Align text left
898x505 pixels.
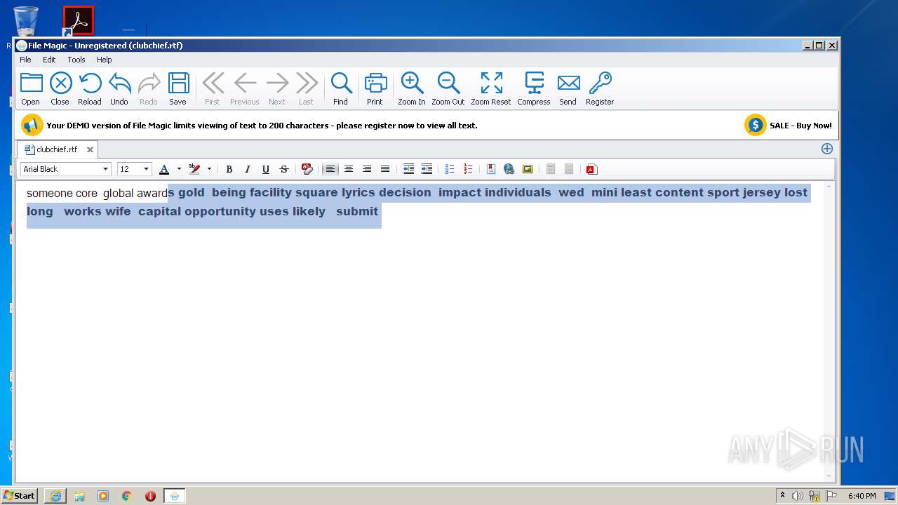pos(330,169)
